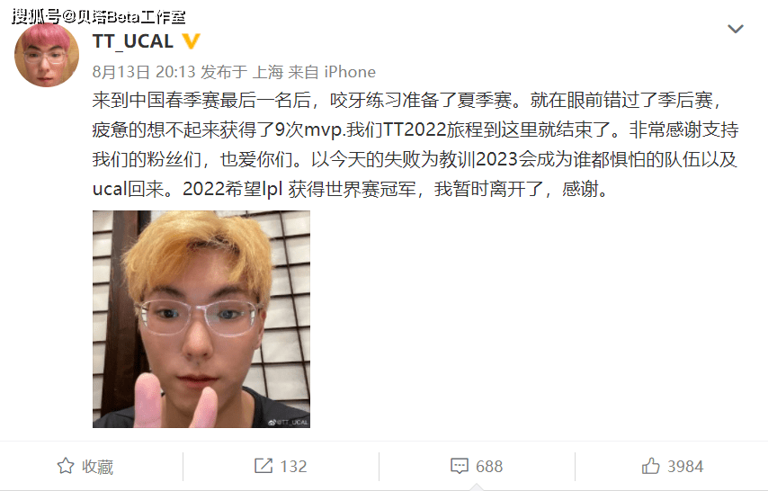Click the 搜狐号@贝塔Beta工作室 watermark
Image resolution: width=768 pixels, height=491 pixels.
tap(99, 17)
